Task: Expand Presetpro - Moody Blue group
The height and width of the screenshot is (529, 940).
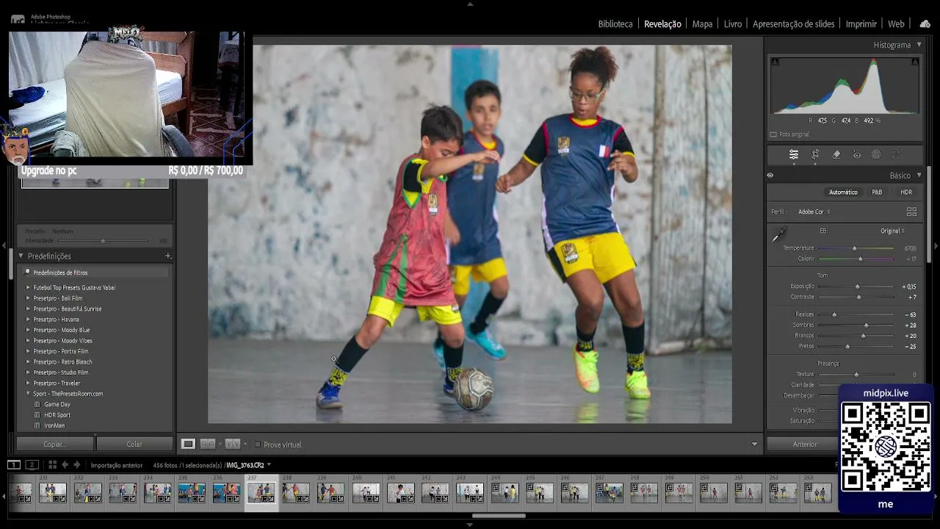Action: click(x=28, y=330)
